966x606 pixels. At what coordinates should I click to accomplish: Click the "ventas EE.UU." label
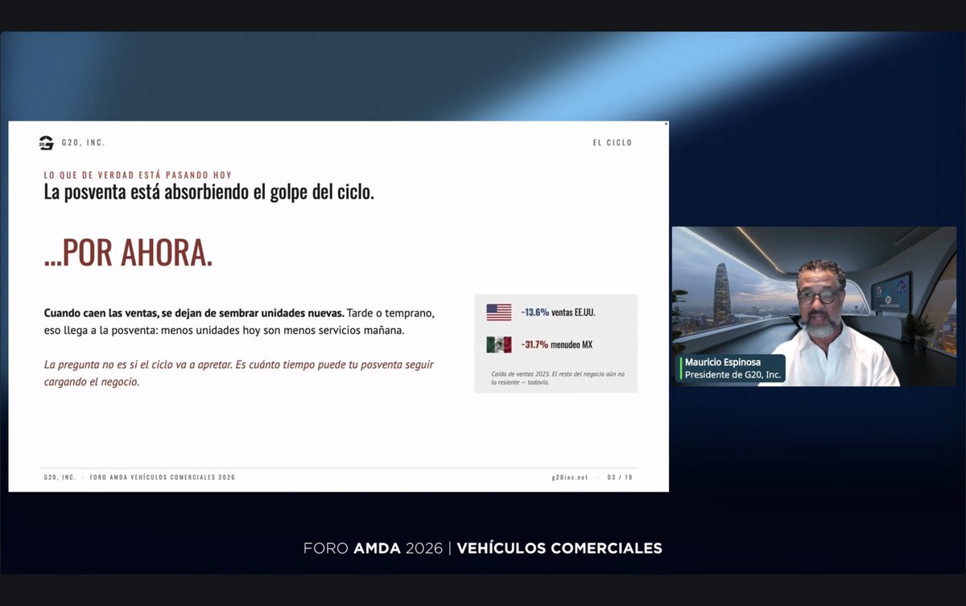pos(574,312)
